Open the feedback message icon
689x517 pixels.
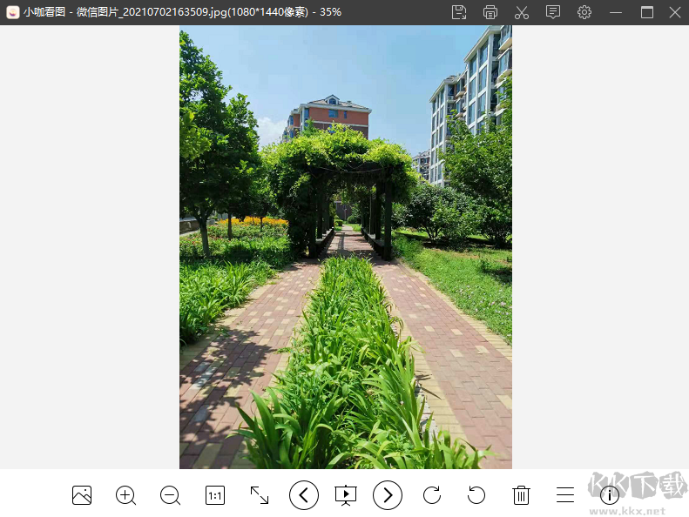coord(553,12)
